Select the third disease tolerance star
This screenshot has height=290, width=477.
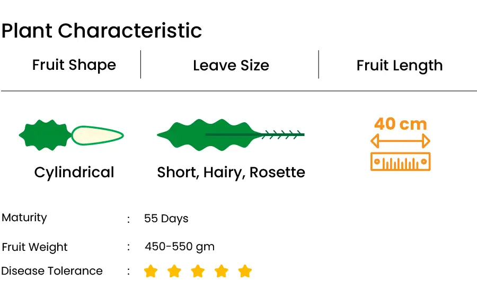coord(198,271)
